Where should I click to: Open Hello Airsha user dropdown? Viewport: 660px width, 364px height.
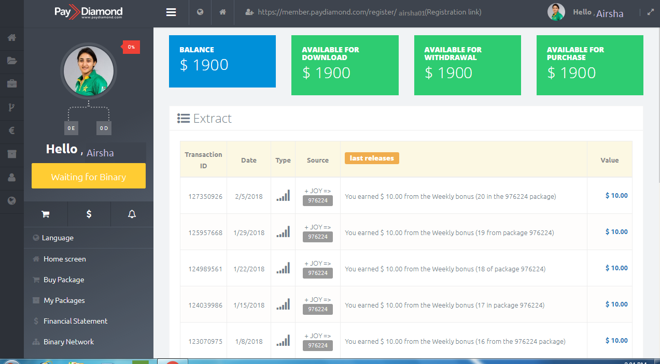click(x=598, y=13)
